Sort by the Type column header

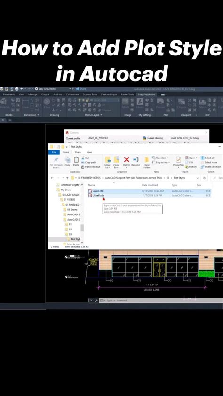coord(175,185)
